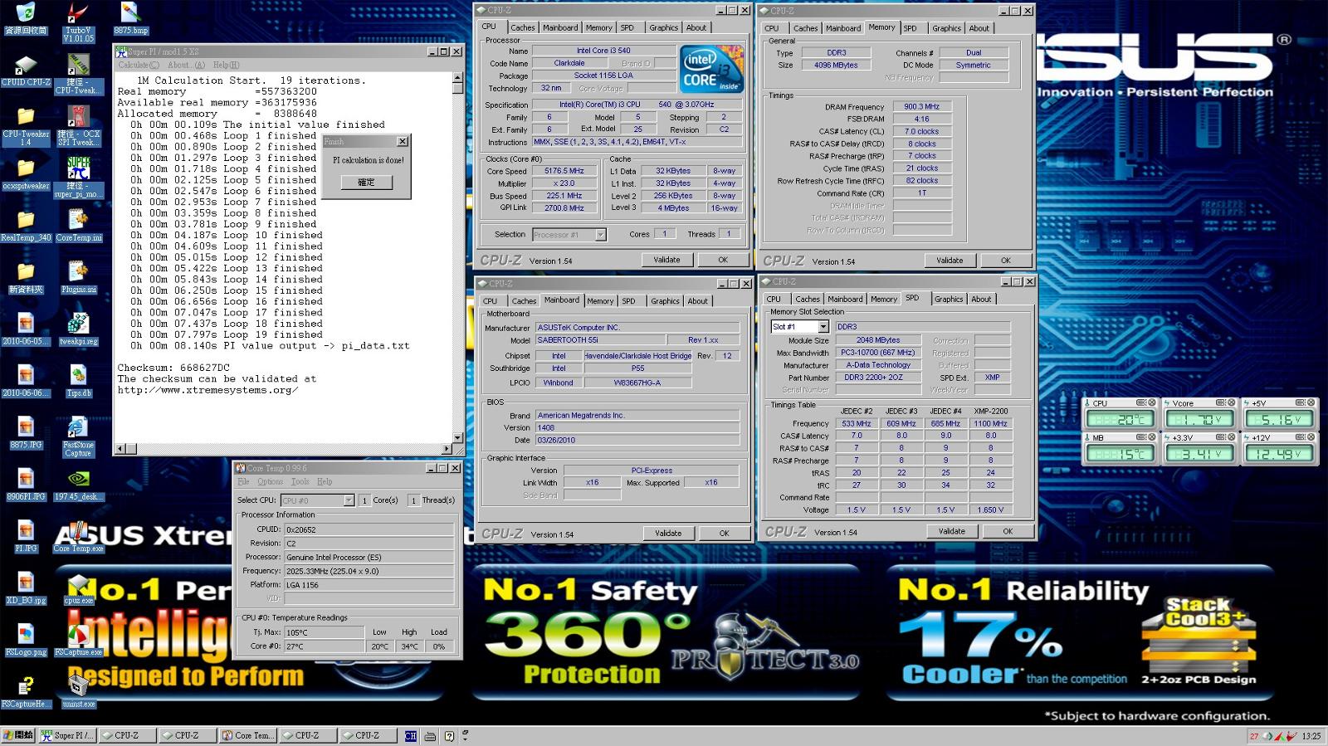This screenshot has height=746, width=1328.
Task: Switch to Caches tab in top-left CPU-Z
Action: (x=522, y=27)
